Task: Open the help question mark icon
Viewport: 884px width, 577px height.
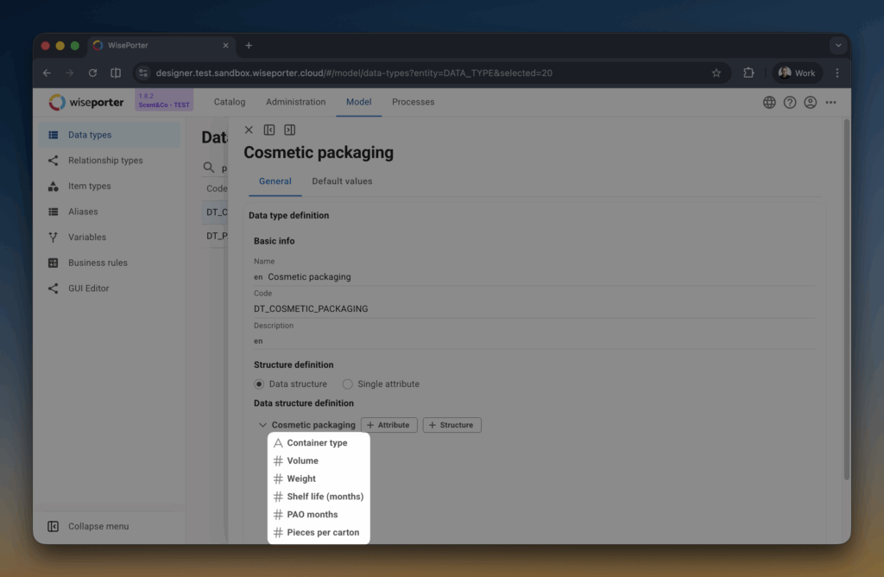Action: coord(790,102)
